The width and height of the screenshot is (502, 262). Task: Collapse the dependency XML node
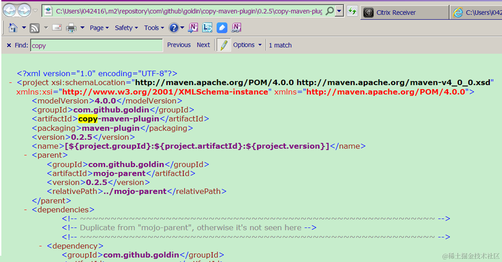(41, 246)
